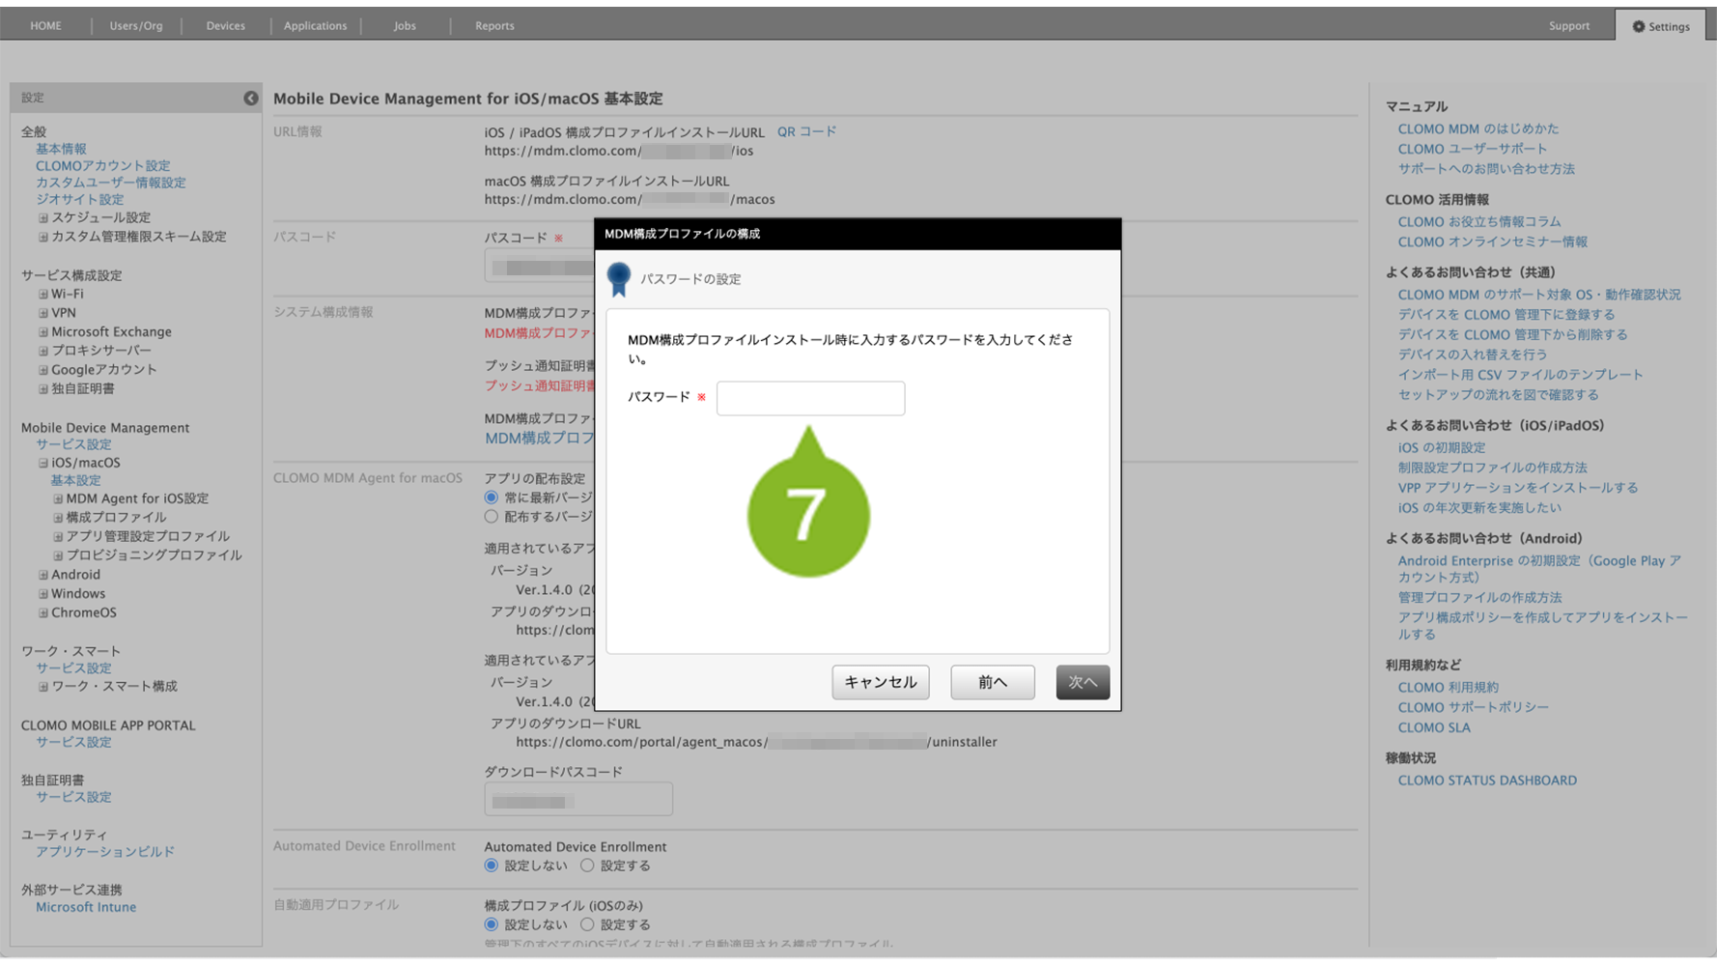
Task: Open サポートへのお問い合わせ方法 link
Action: (1486, 169)
